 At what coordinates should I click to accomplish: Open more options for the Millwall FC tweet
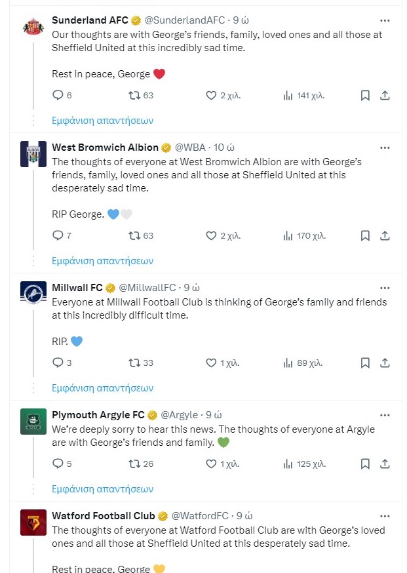coord(385,288)
